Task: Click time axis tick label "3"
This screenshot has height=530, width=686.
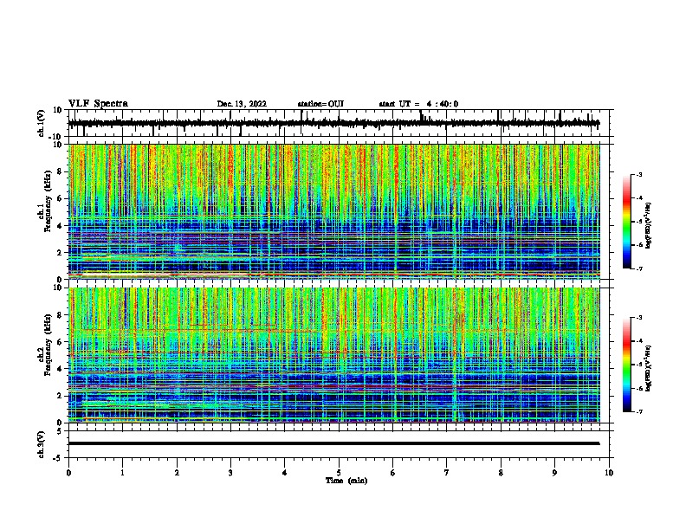Action: point(230,473)
